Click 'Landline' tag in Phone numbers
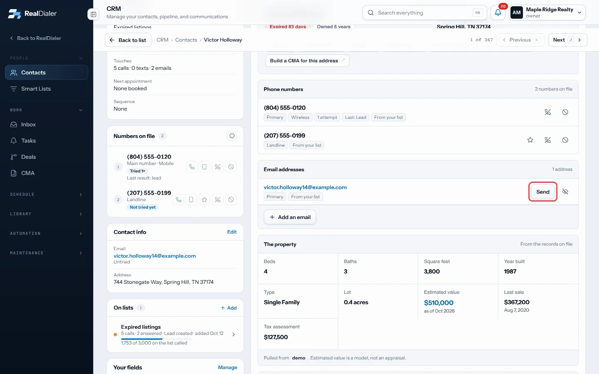Viewport: 599px width, 374px height. tap(276, 145)
